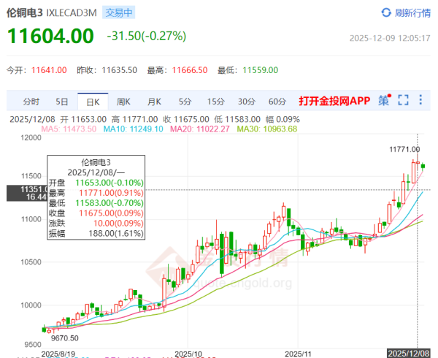Click the 2025/10 x-axis label
The image size is (438, 358).
[x=188, y=354]
